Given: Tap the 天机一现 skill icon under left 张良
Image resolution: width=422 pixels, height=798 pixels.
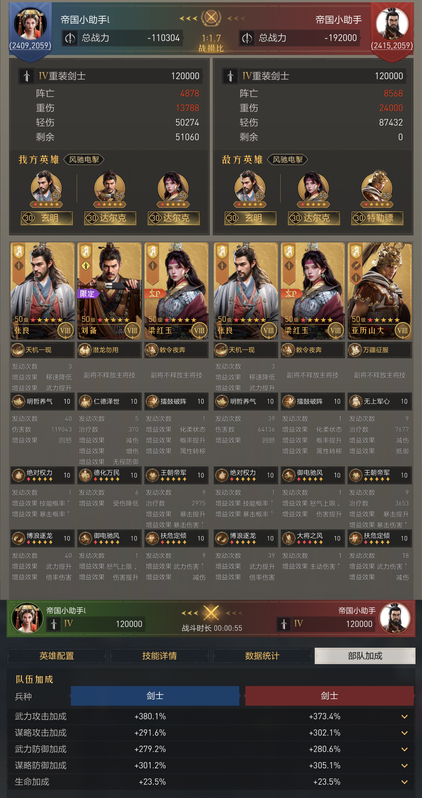Looking at the screenshot, I should 18,350.
